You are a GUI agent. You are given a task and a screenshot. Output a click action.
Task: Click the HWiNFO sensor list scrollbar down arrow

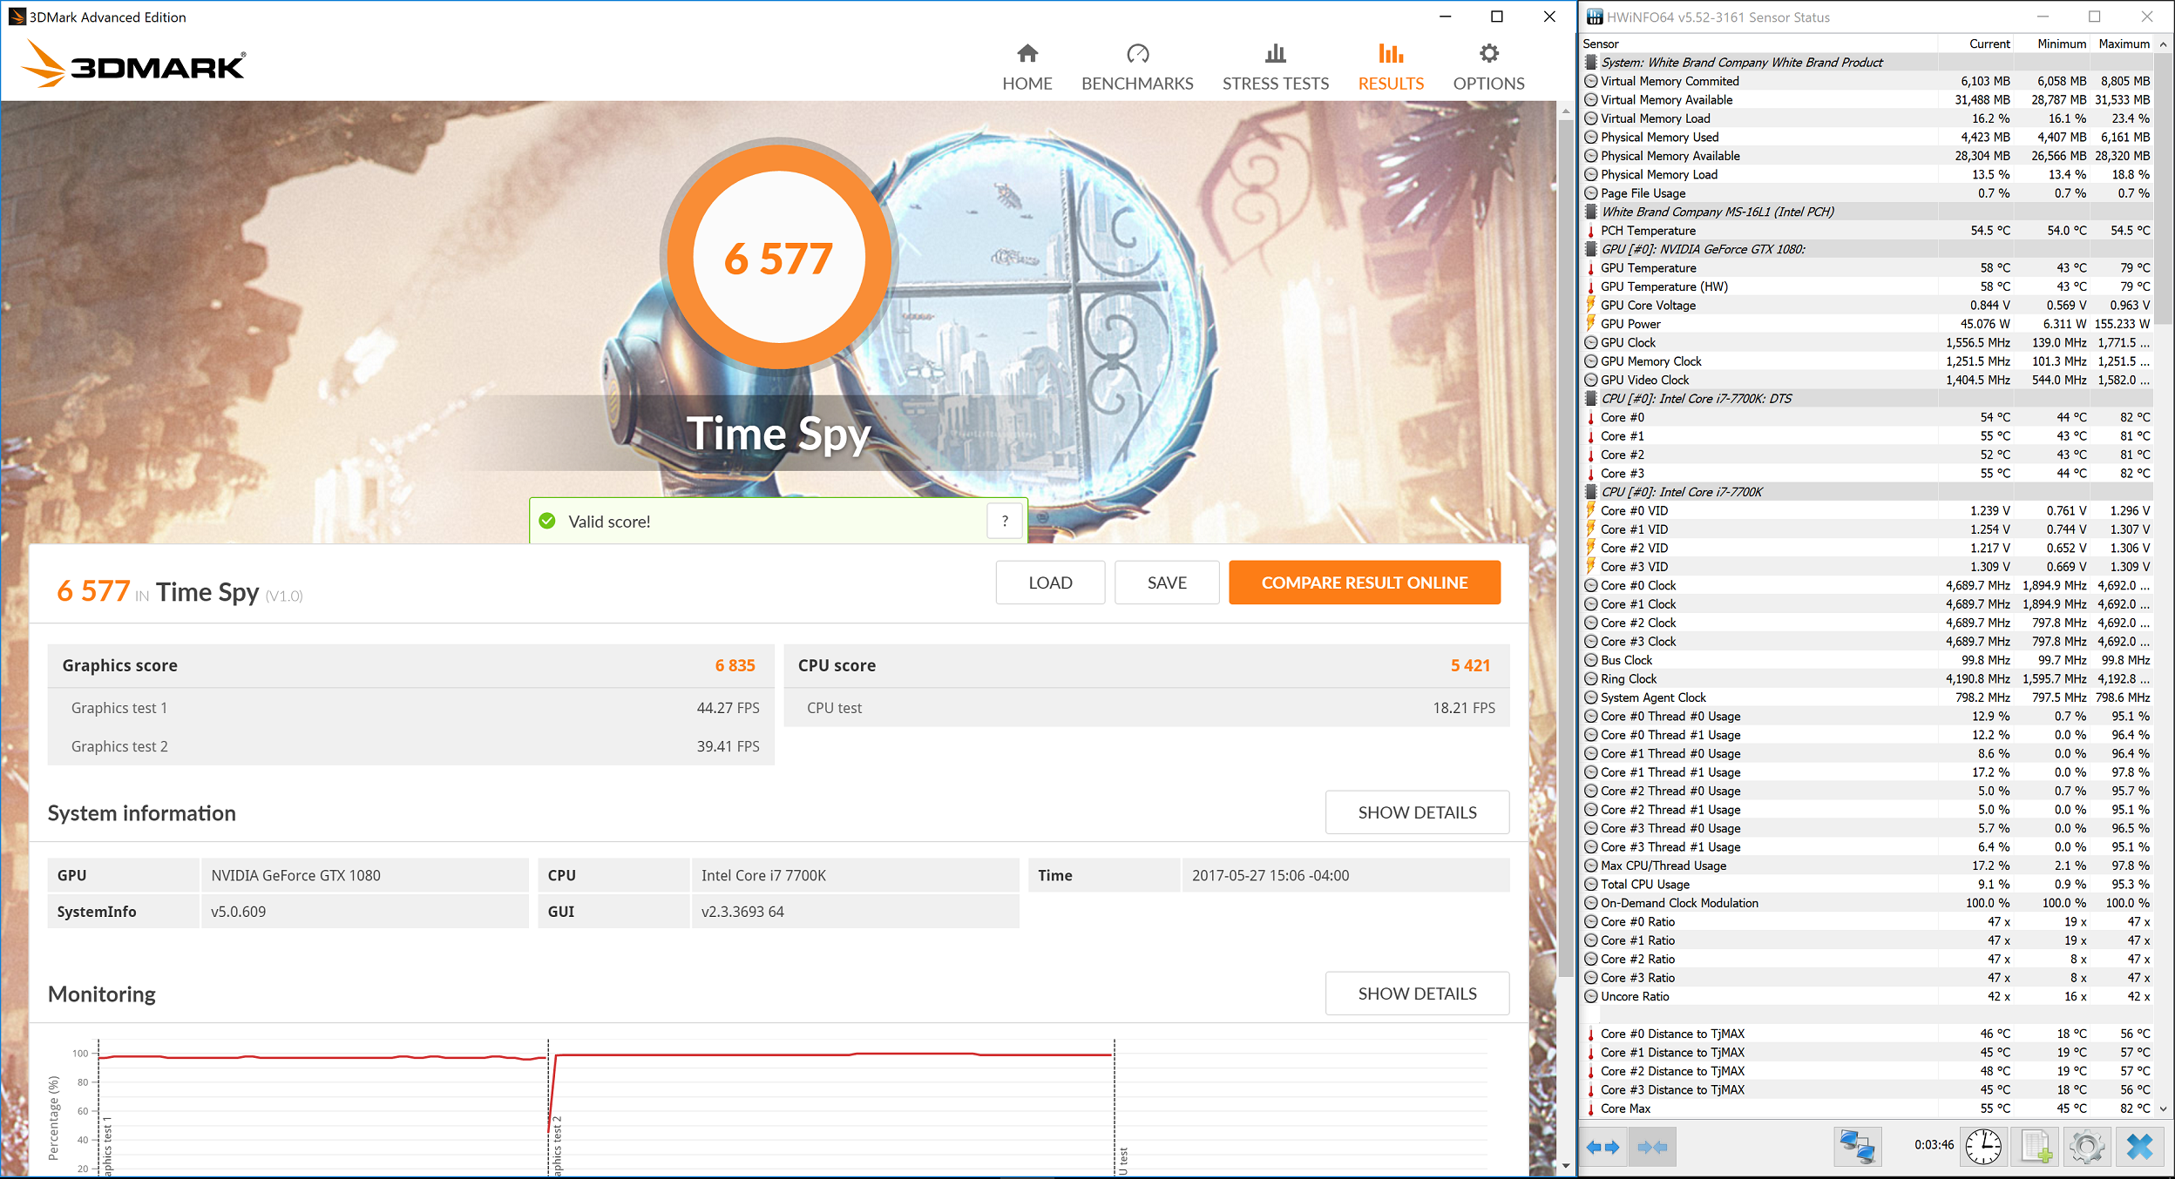coord(2164,1108)
